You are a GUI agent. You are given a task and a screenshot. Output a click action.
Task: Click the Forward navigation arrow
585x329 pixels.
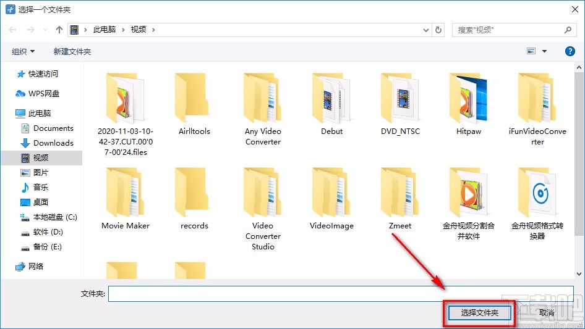(x=30, y=30)
